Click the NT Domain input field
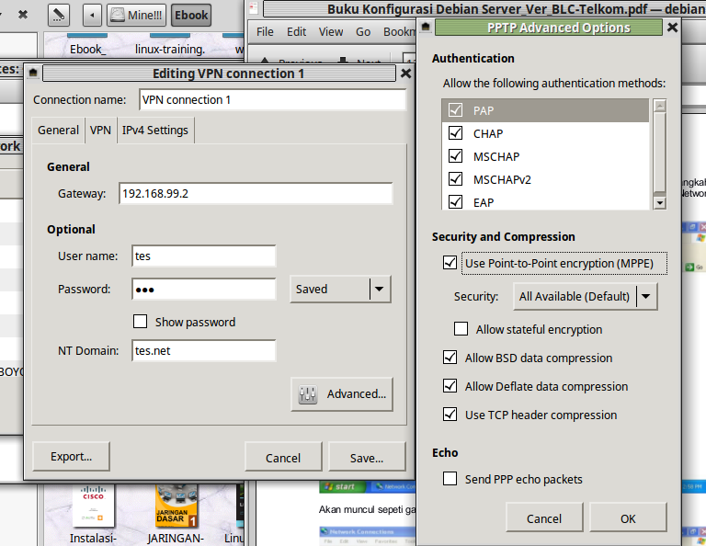 click(x=204, y=350)
